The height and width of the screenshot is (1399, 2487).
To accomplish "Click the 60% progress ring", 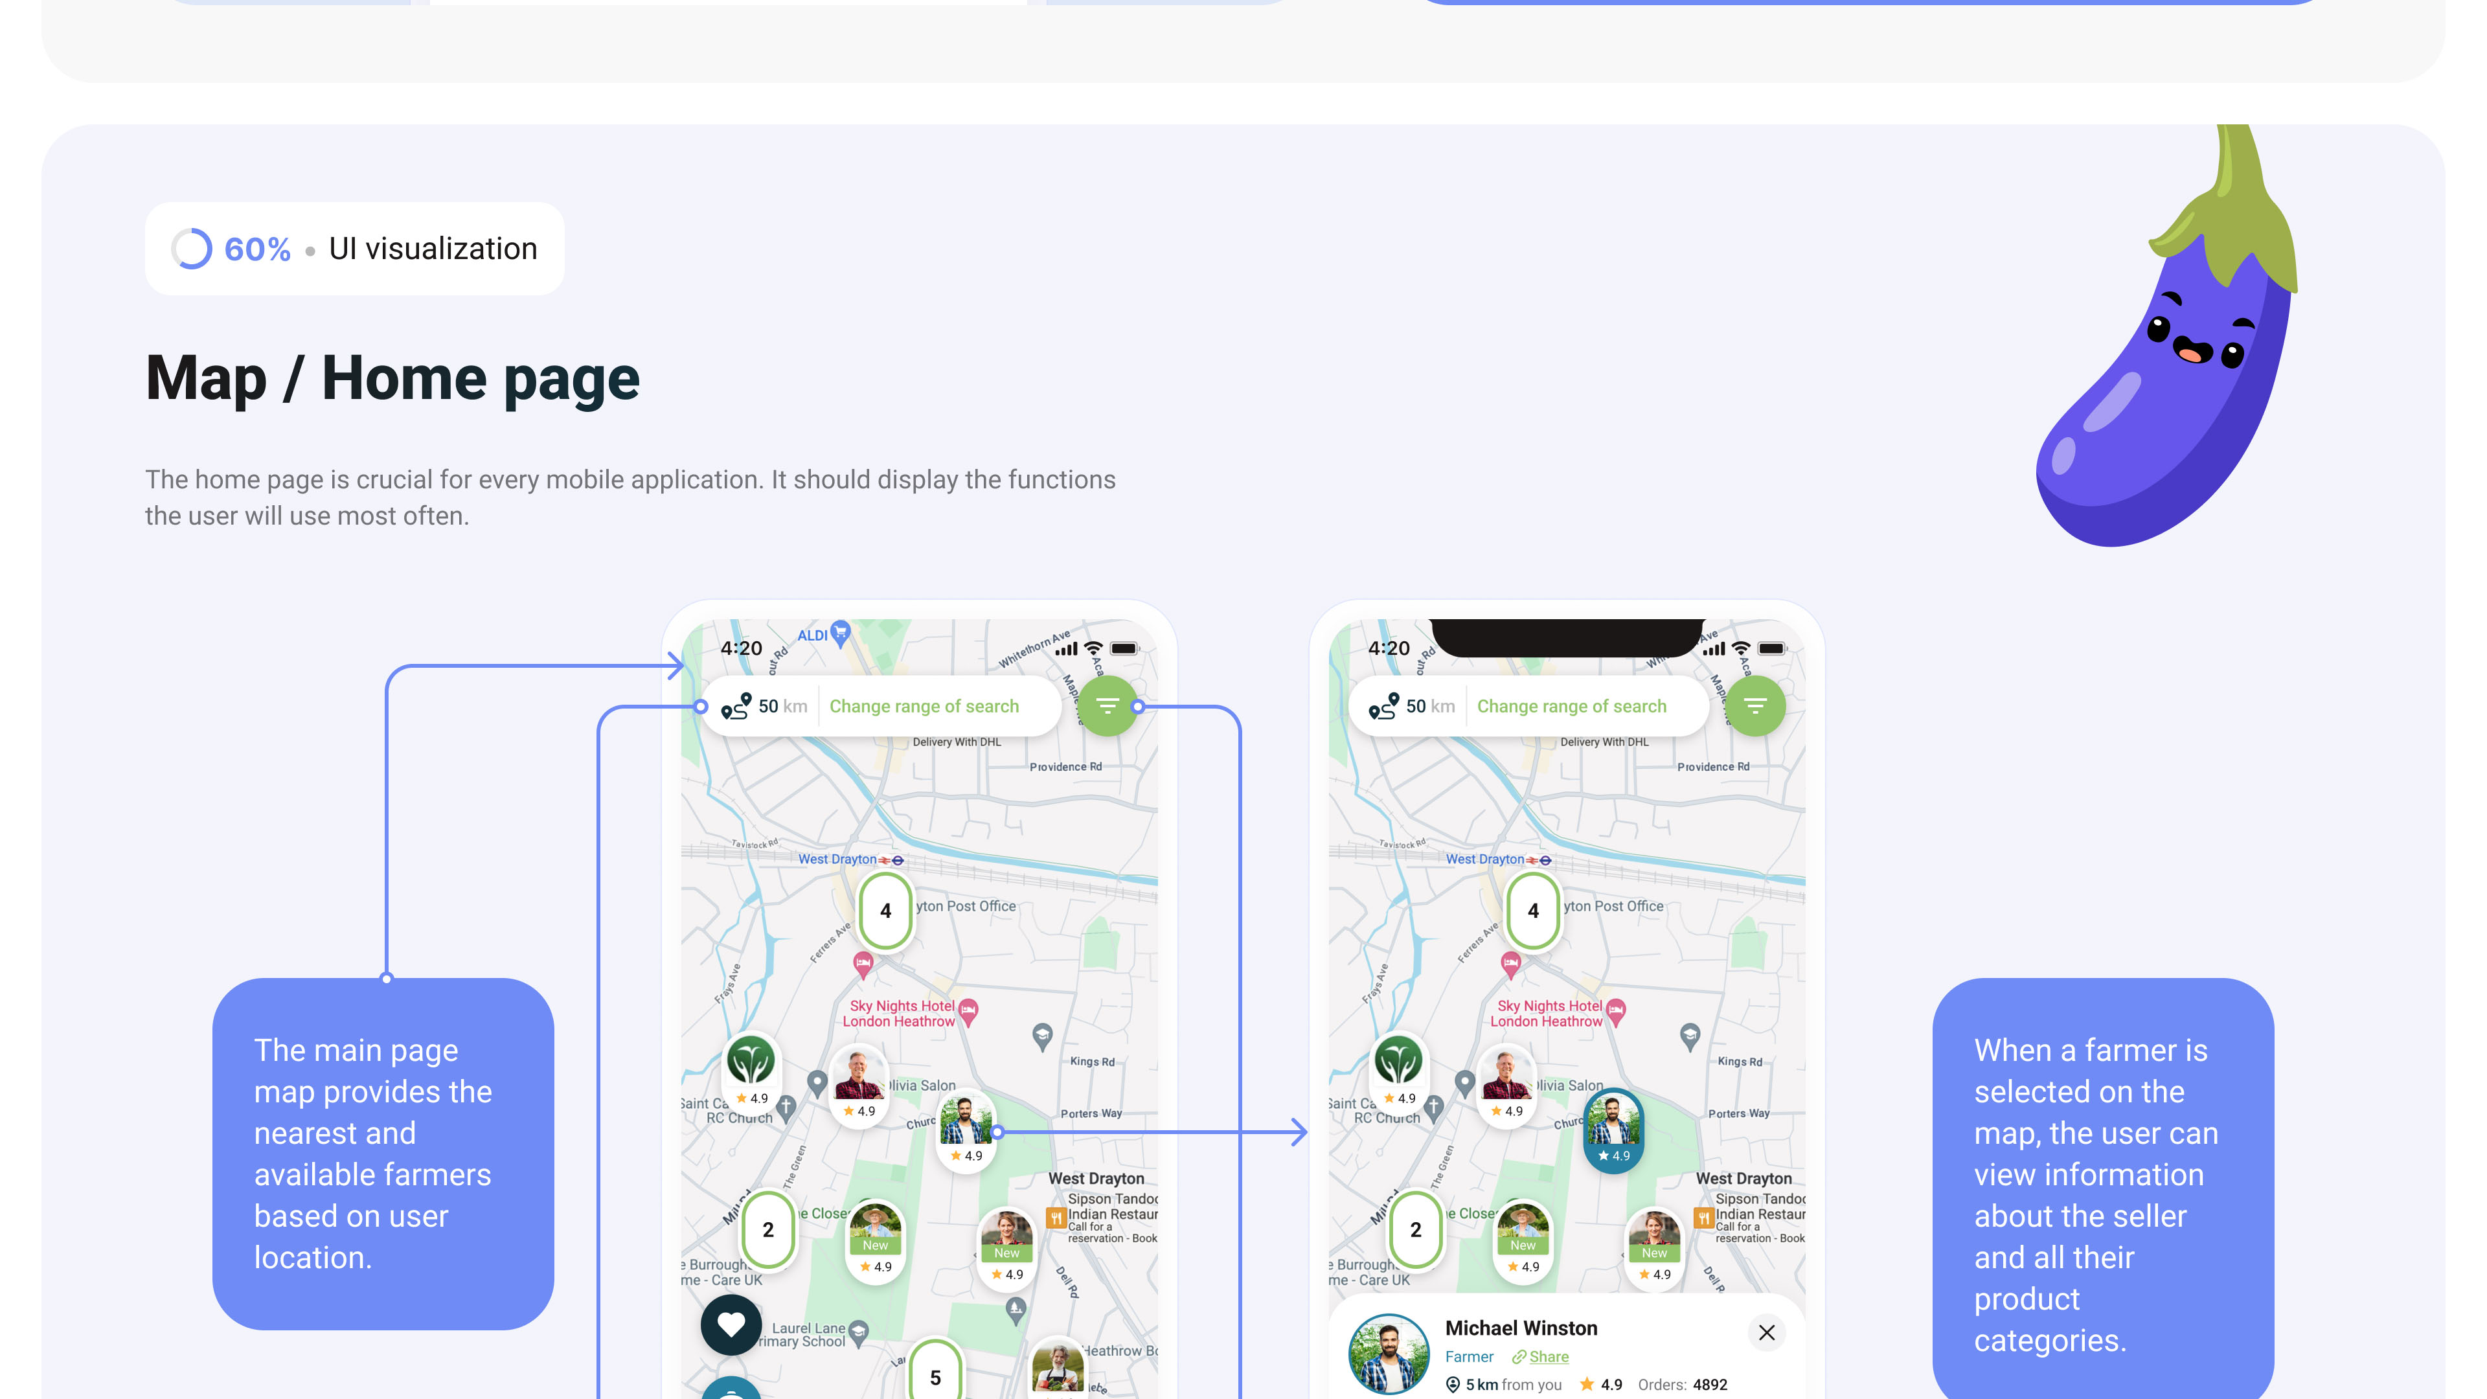I will [x=191, y=249].
